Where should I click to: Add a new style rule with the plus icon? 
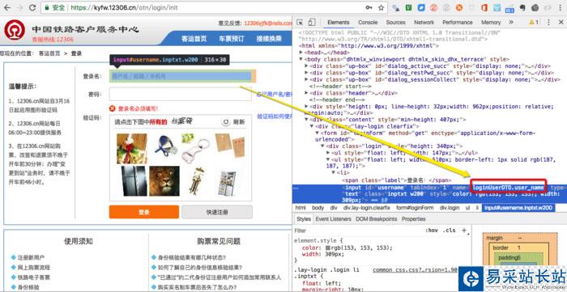pos(464,231)
